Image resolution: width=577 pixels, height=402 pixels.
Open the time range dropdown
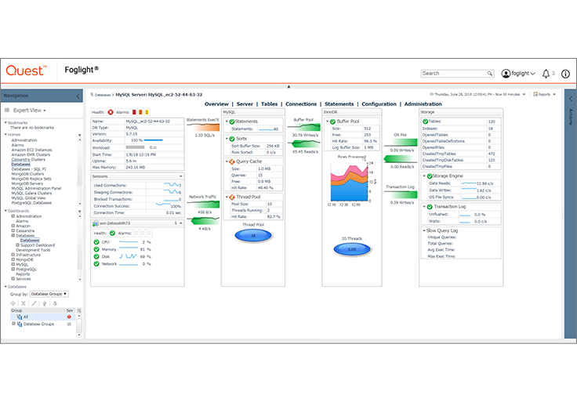coord(524,95)
